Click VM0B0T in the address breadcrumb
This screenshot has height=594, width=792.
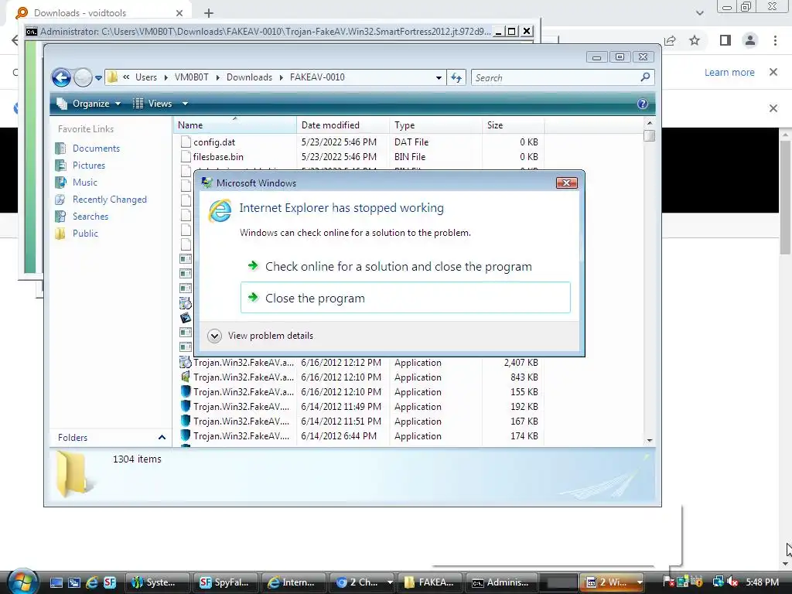tap(192, 77)
